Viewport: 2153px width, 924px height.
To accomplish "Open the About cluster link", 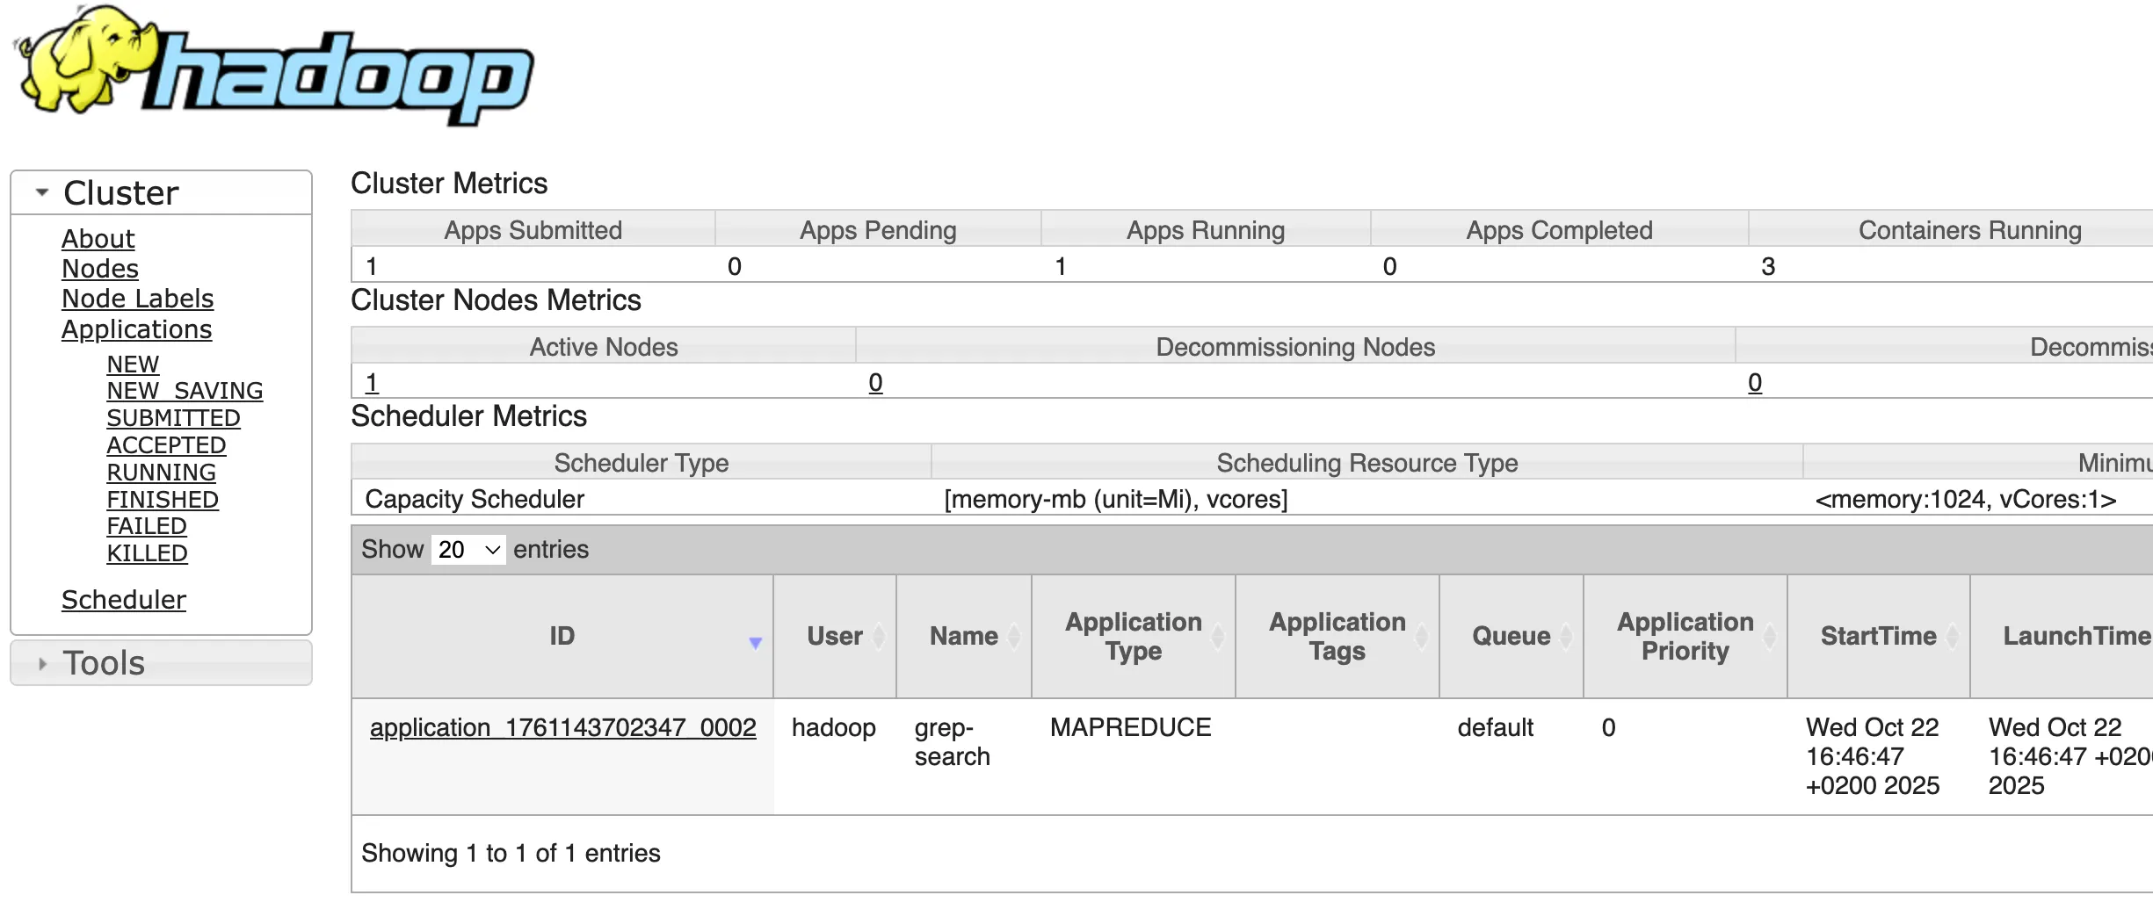I will tap(98, 239).
